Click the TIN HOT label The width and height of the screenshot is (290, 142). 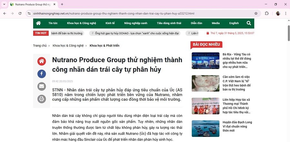point(41,33)
